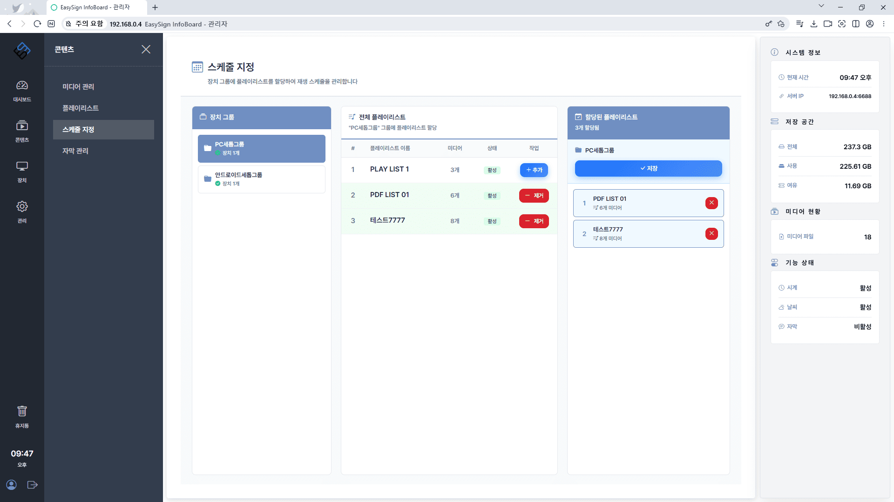Click the user profile icon in sidebar
Screen dimensions: 894x502
pos(12,485)
